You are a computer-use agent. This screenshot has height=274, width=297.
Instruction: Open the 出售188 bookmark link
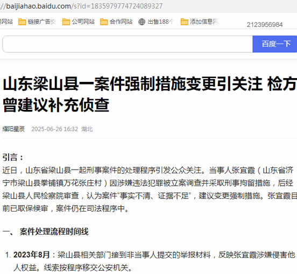coord(160,22)
